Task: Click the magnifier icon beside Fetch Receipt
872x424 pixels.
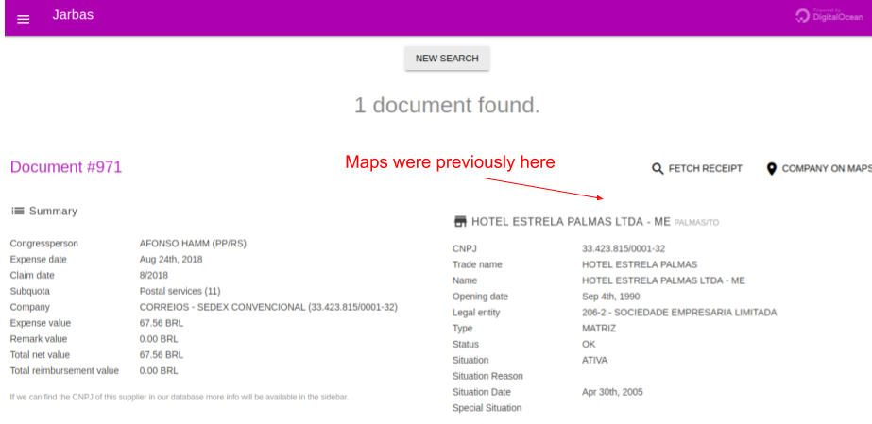Action: (658, 169)
